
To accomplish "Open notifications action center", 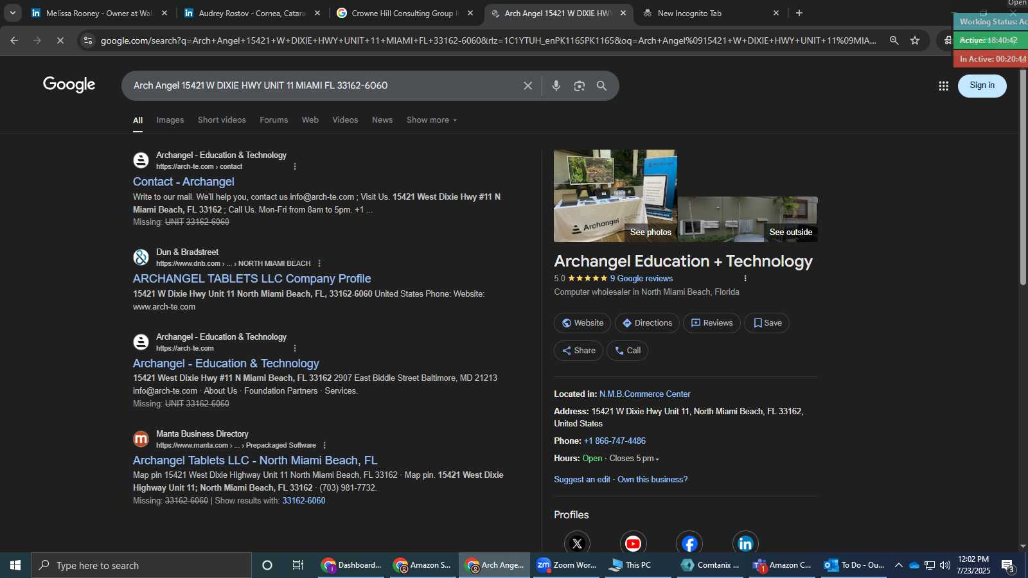I will (1008, 566).
